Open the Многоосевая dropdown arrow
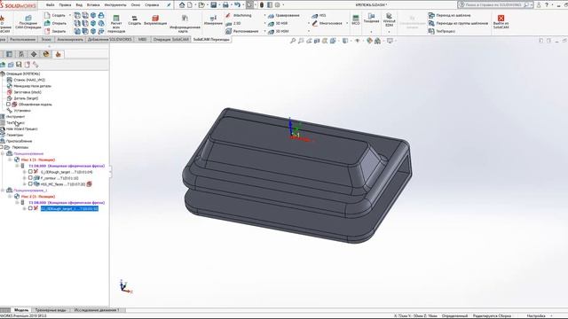Image resolution: width=568 pixels, height=319 pixels. pyautogui.click(x=347, y=23)
